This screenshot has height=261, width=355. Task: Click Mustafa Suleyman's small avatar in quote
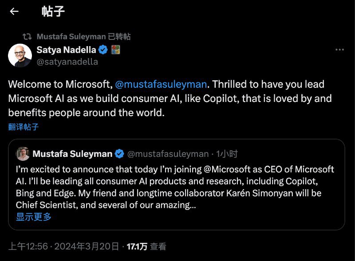point(23,154)
